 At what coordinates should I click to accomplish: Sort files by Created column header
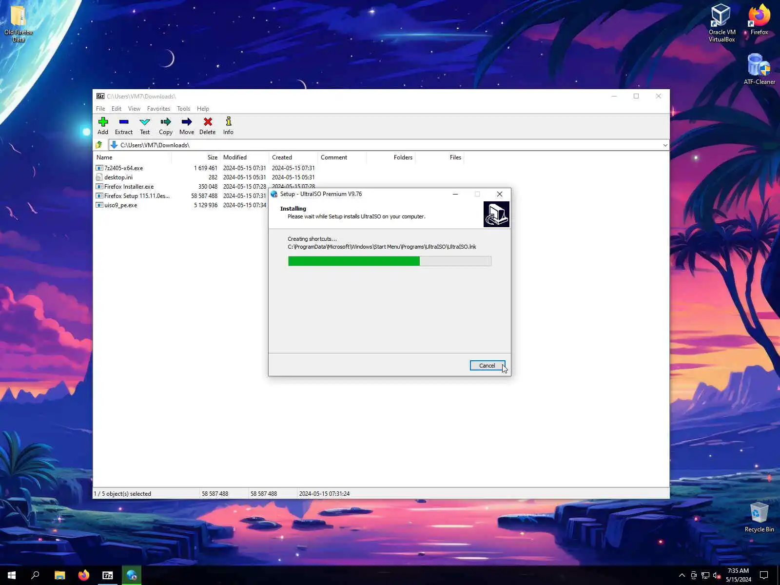click(293, 157)
